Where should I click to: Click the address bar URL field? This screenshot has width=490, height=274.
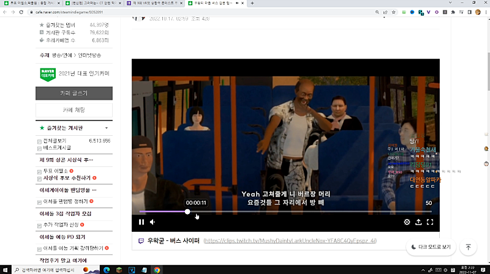point(200,12)
